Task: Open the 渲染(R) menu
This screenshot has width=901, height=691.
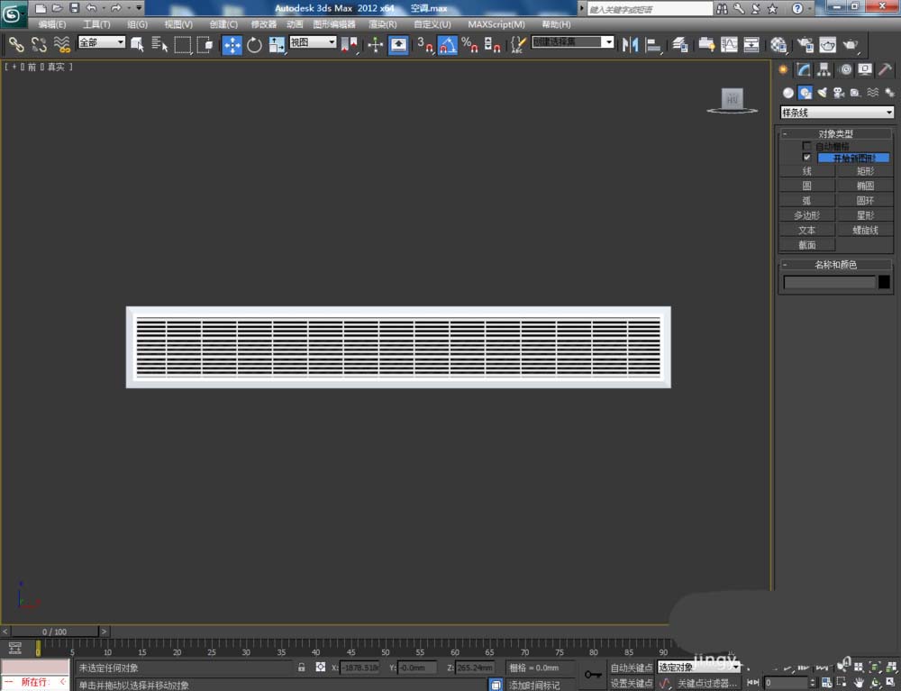Action: coord(383,24)
